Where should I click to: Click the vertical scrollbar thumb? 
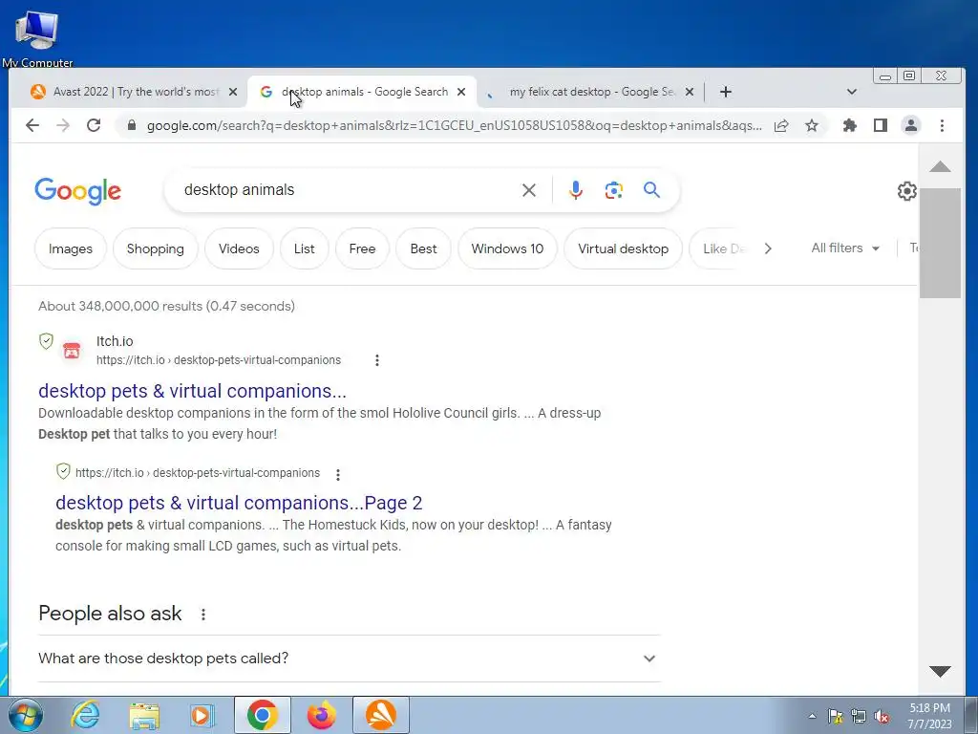coord(940,243)
